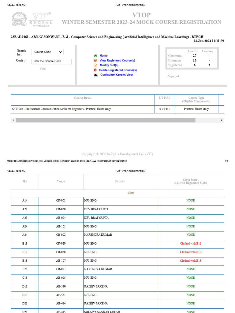The image size is (235, 313).
Task: Click the Modify Slots pencil icon
Action: point(95,65)
